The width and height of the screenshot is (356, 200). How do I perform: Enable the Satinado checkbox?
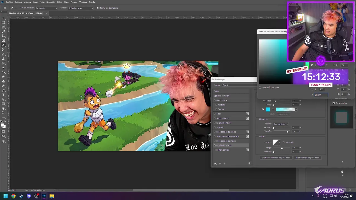click(214, 127)
